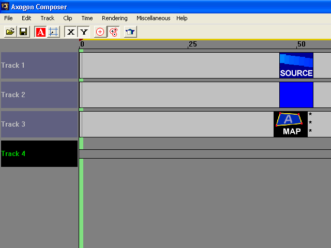Click the Axogon Composer title bar icon
The image size is (331, 248).
[x=5, y=6]
